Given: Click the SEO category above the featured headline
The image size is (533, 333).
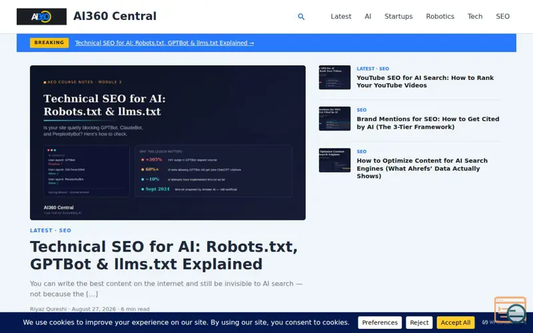Looking at the screenshot, I should (65, 230).
